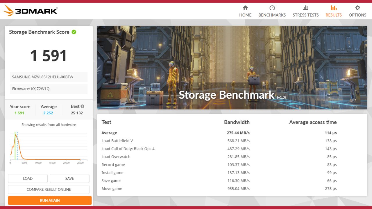
Task: Click the SAMSUNG MZVL8512HELU-00BTW device field
Action: pyautogui.click(x=49, y=77)
